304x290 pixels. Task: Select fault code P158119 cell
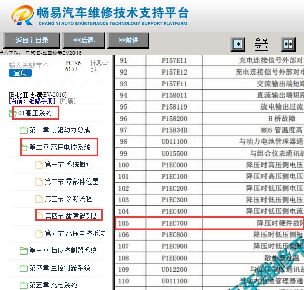tap(174, 107)
